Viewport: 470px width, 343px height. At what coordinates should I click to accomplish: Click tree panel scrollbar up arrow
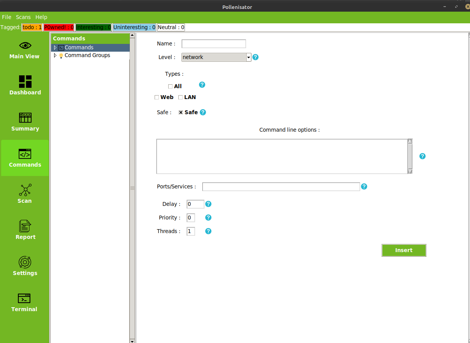[x=132, y=35]
